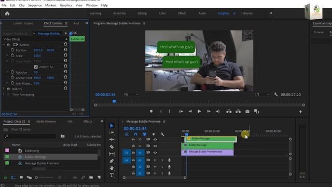Image resolution: width=332 pixels, height=187 pixels.
Task: Switch to Editing workspace
Action: (x=142, y=13)
